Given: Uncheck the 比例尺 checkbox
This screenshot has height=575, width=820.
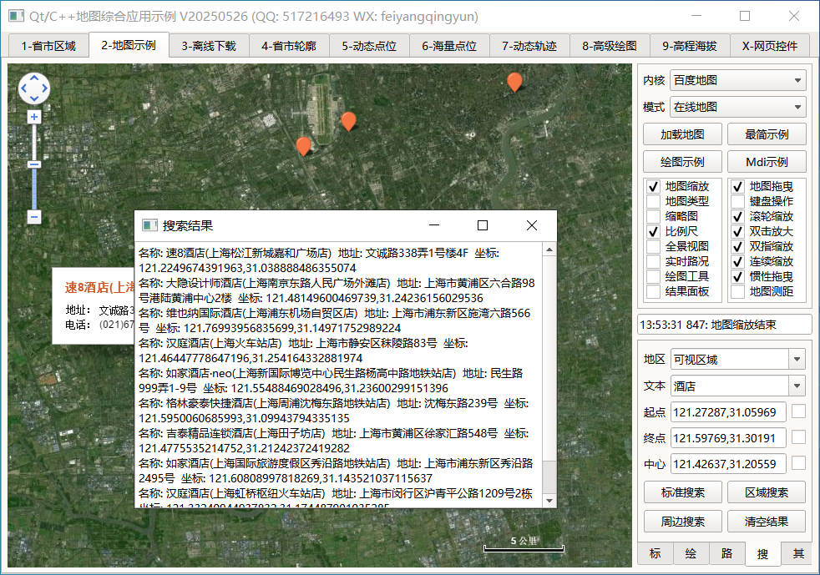Looking at the screenshot, I should (653, 231).
